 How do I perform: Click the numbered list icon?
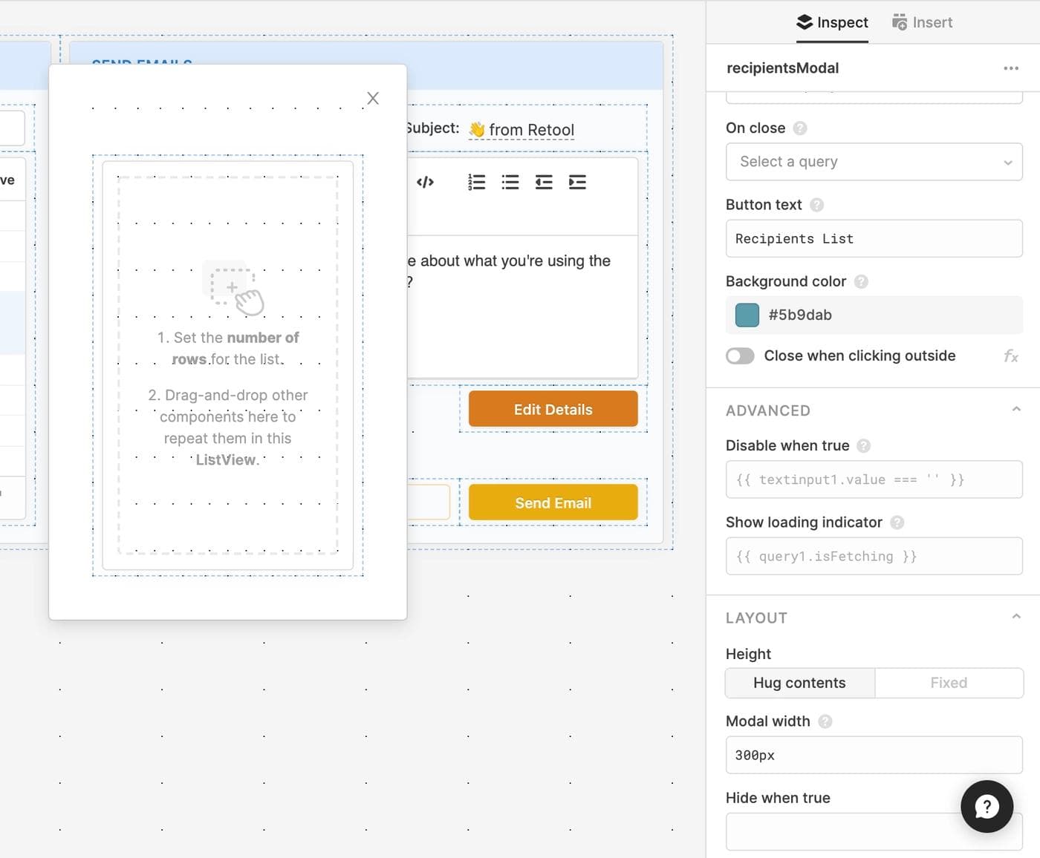click(x=476, y=183)
